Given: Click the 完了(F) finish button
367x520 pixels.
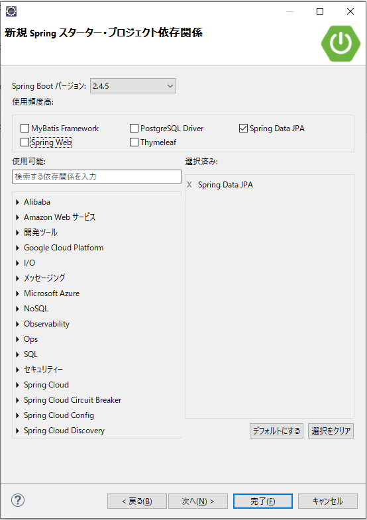Looking at the screenshot, I should [263, 501].
